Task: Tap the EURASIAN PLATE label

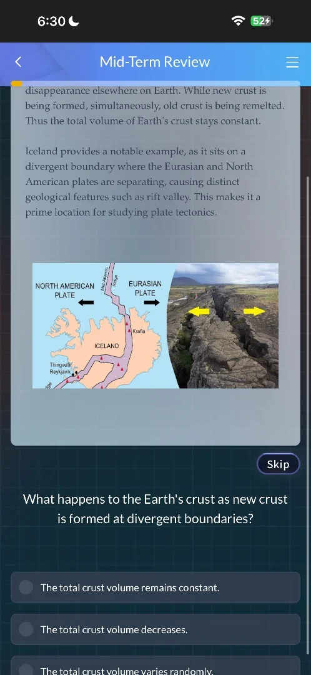Action: [x=145, y=288]
